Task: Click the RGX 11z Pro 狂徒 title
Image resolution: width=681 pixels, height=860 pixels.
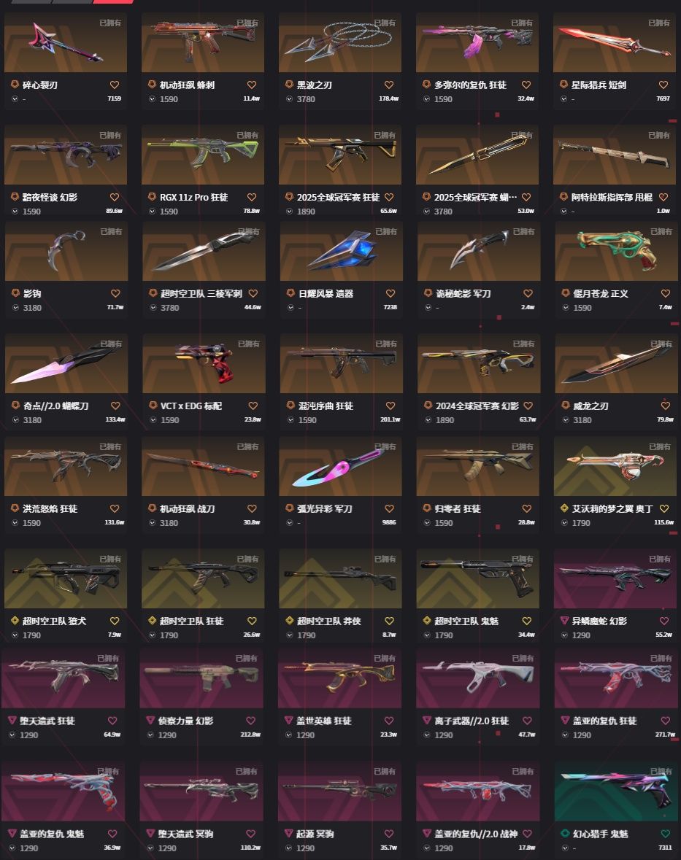Action: 193,197
